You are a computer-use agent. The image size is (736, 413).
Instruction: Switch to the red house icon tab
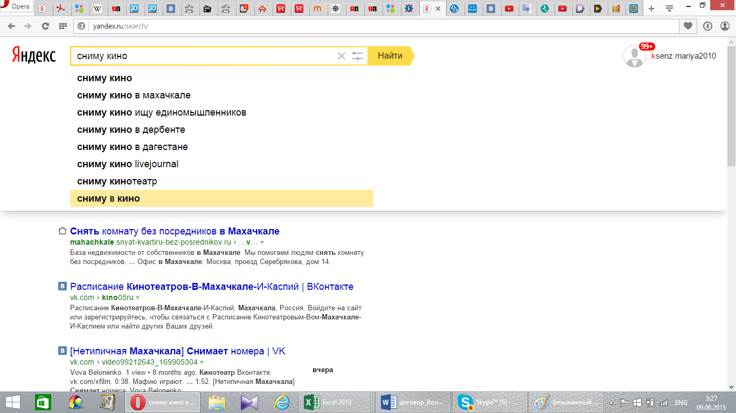(x=262, y=9)
